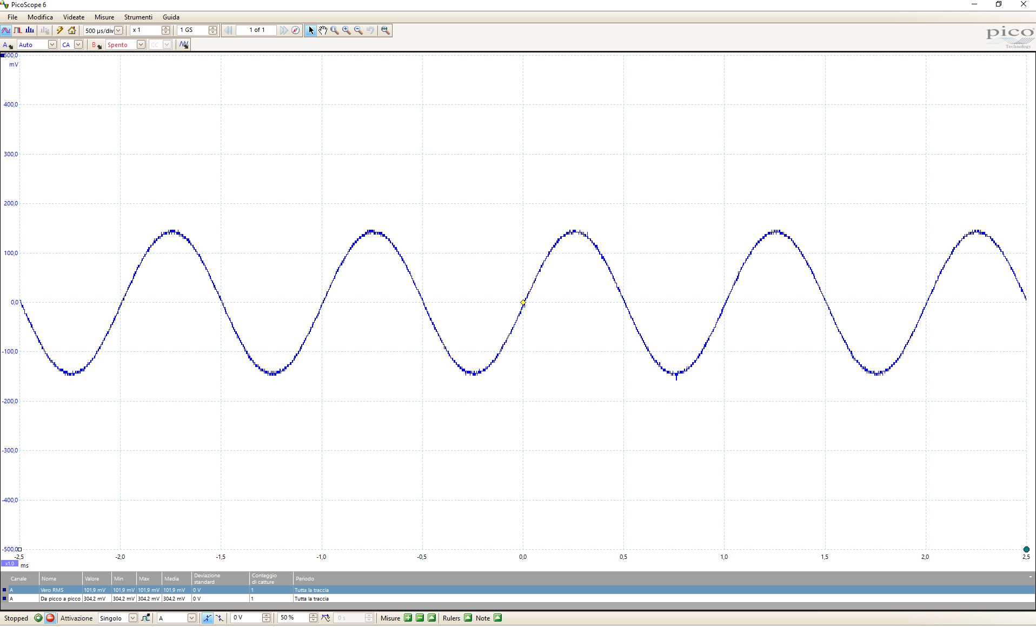Select Persistence mode icon
1036x627 pixels.
pos(18,30)
